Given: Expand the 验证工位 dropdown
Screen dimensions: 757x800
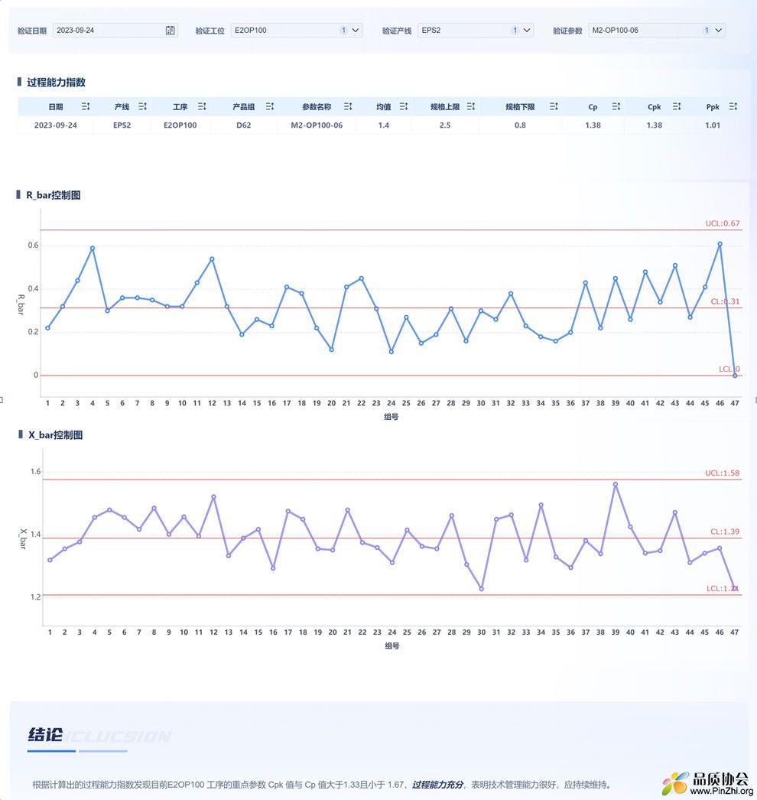Looking at the screenshot, I should pos(356,31).
